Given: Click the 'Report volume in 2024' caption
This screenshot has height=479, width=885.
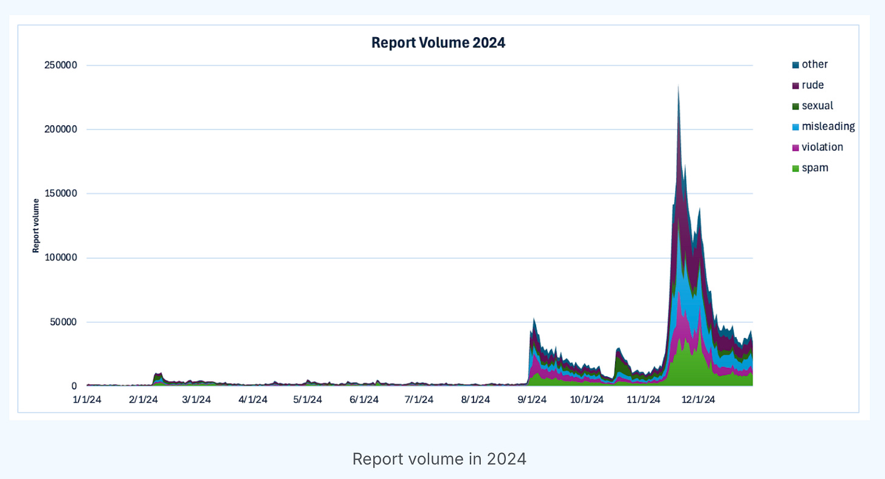Looking at the screenshot, I should (x=439, y=459).
